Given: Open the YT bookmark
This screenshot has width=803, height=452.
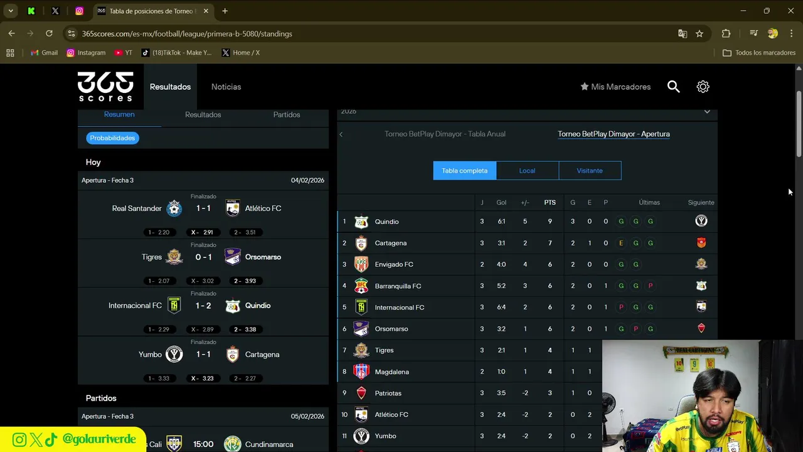Looking at the screenshot, I should 123,53.
